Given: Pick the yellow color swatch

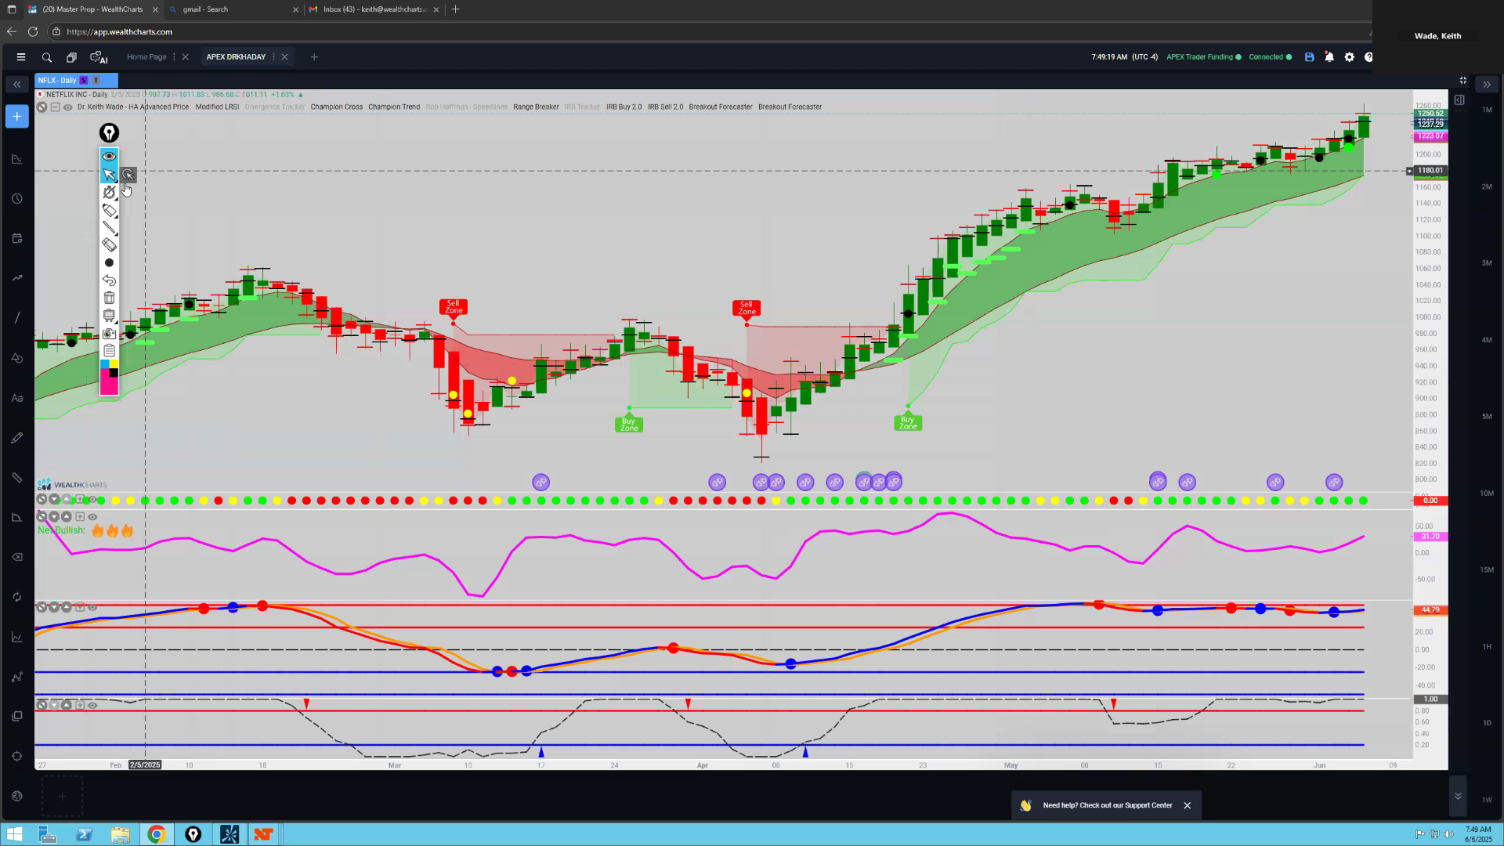Looking at the screenshot, I should (114, 364).
